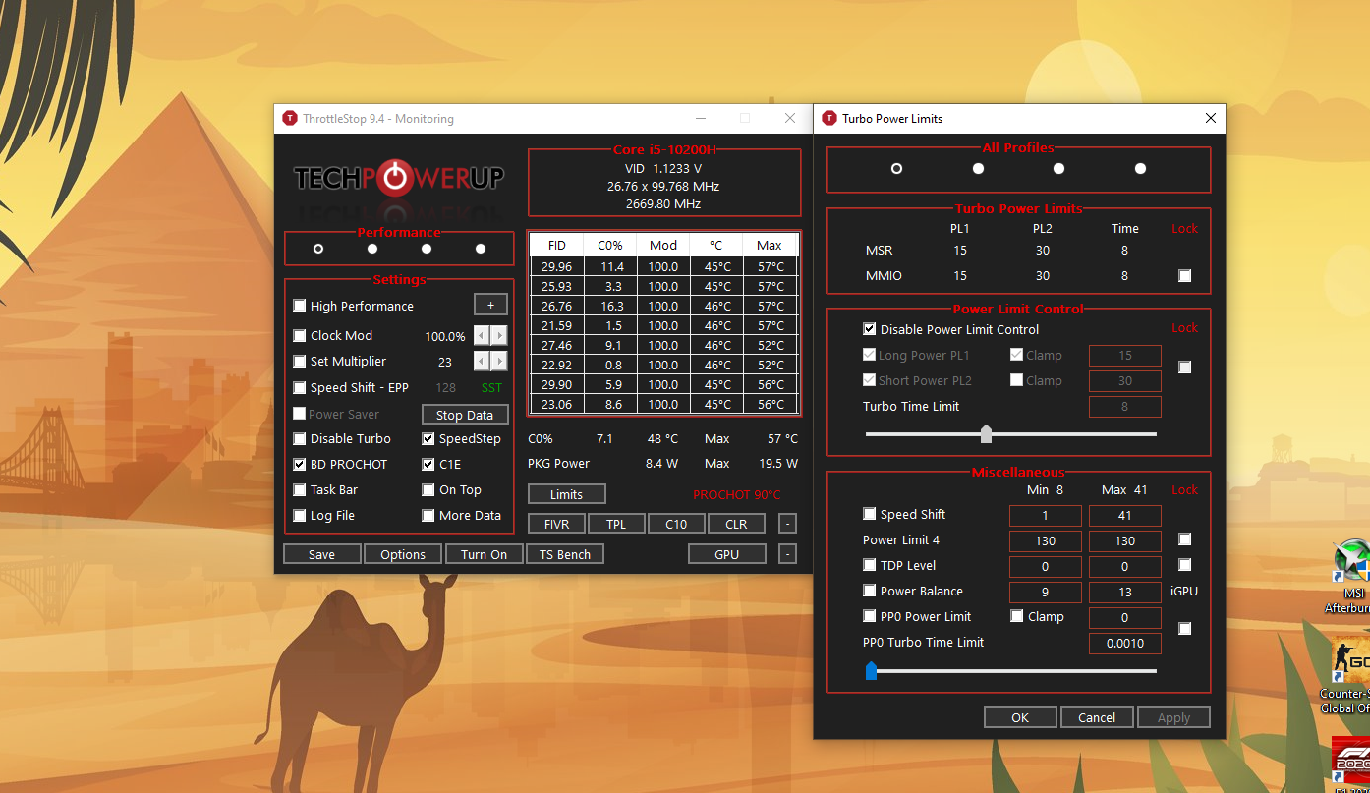Decrease Clock Mod with the left arrow
The width and height of the screenshot is (1370, 793).
482,335
